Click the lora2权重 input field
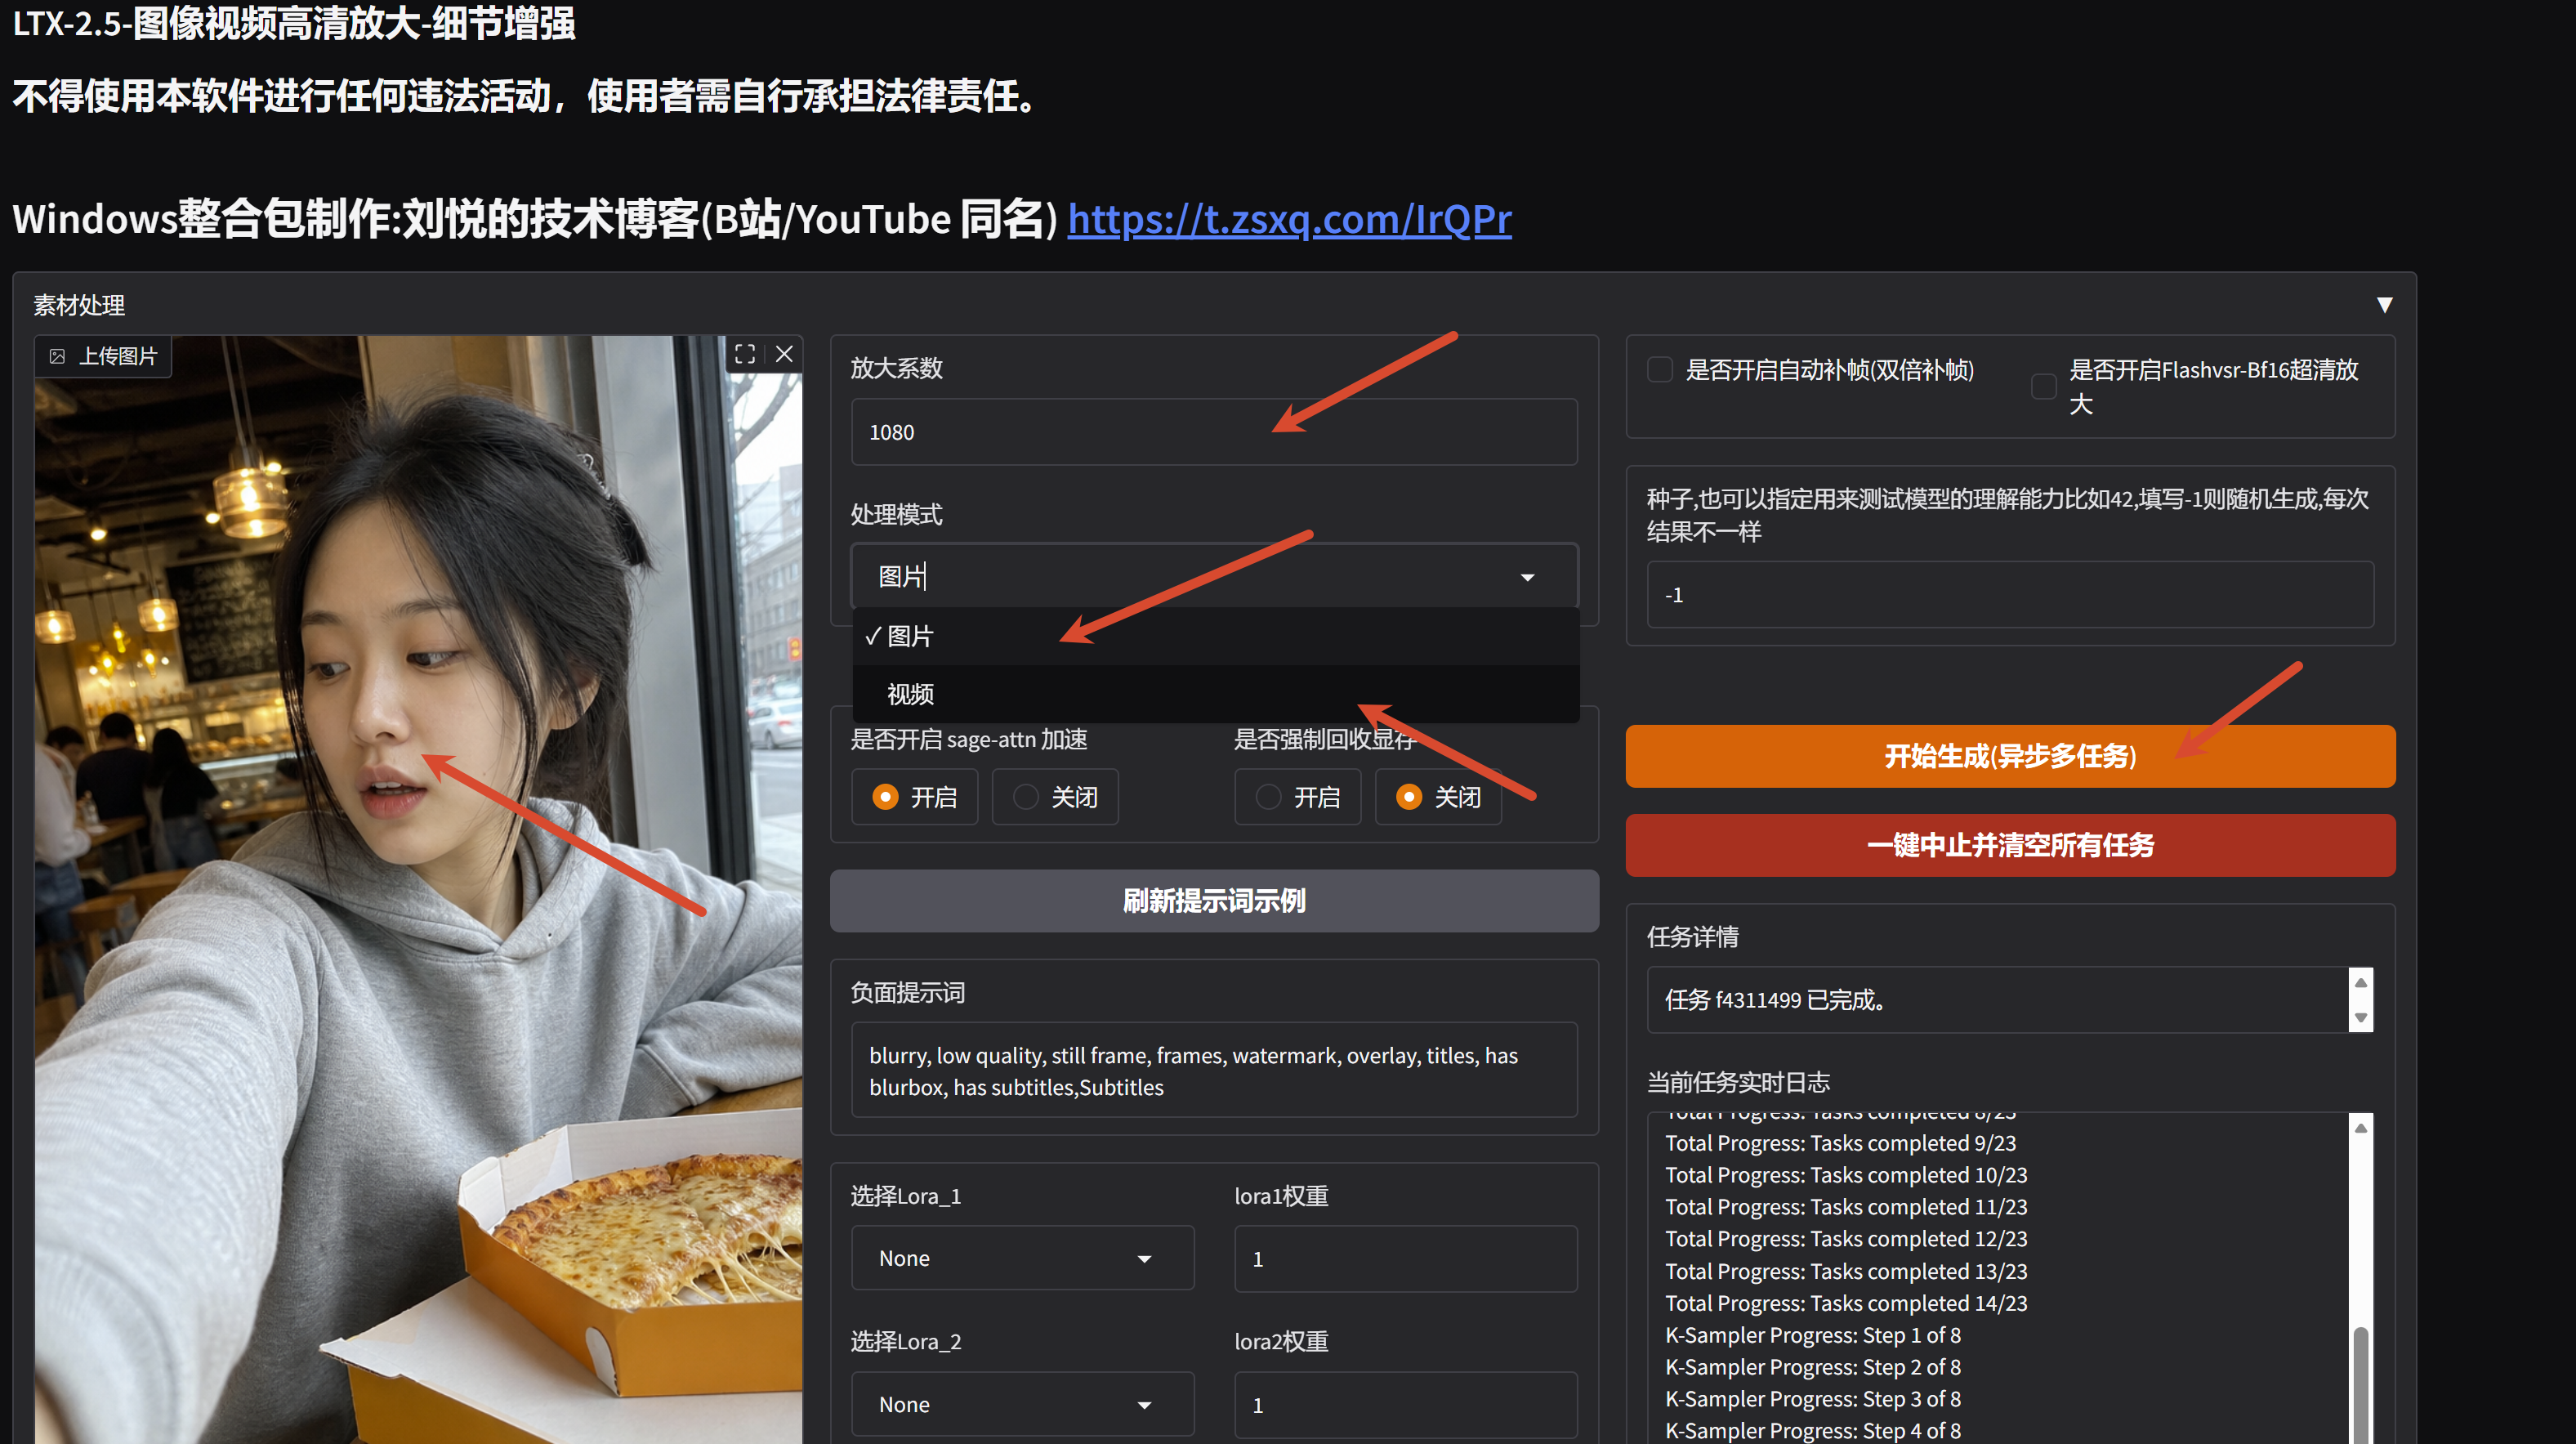 1405,1404
